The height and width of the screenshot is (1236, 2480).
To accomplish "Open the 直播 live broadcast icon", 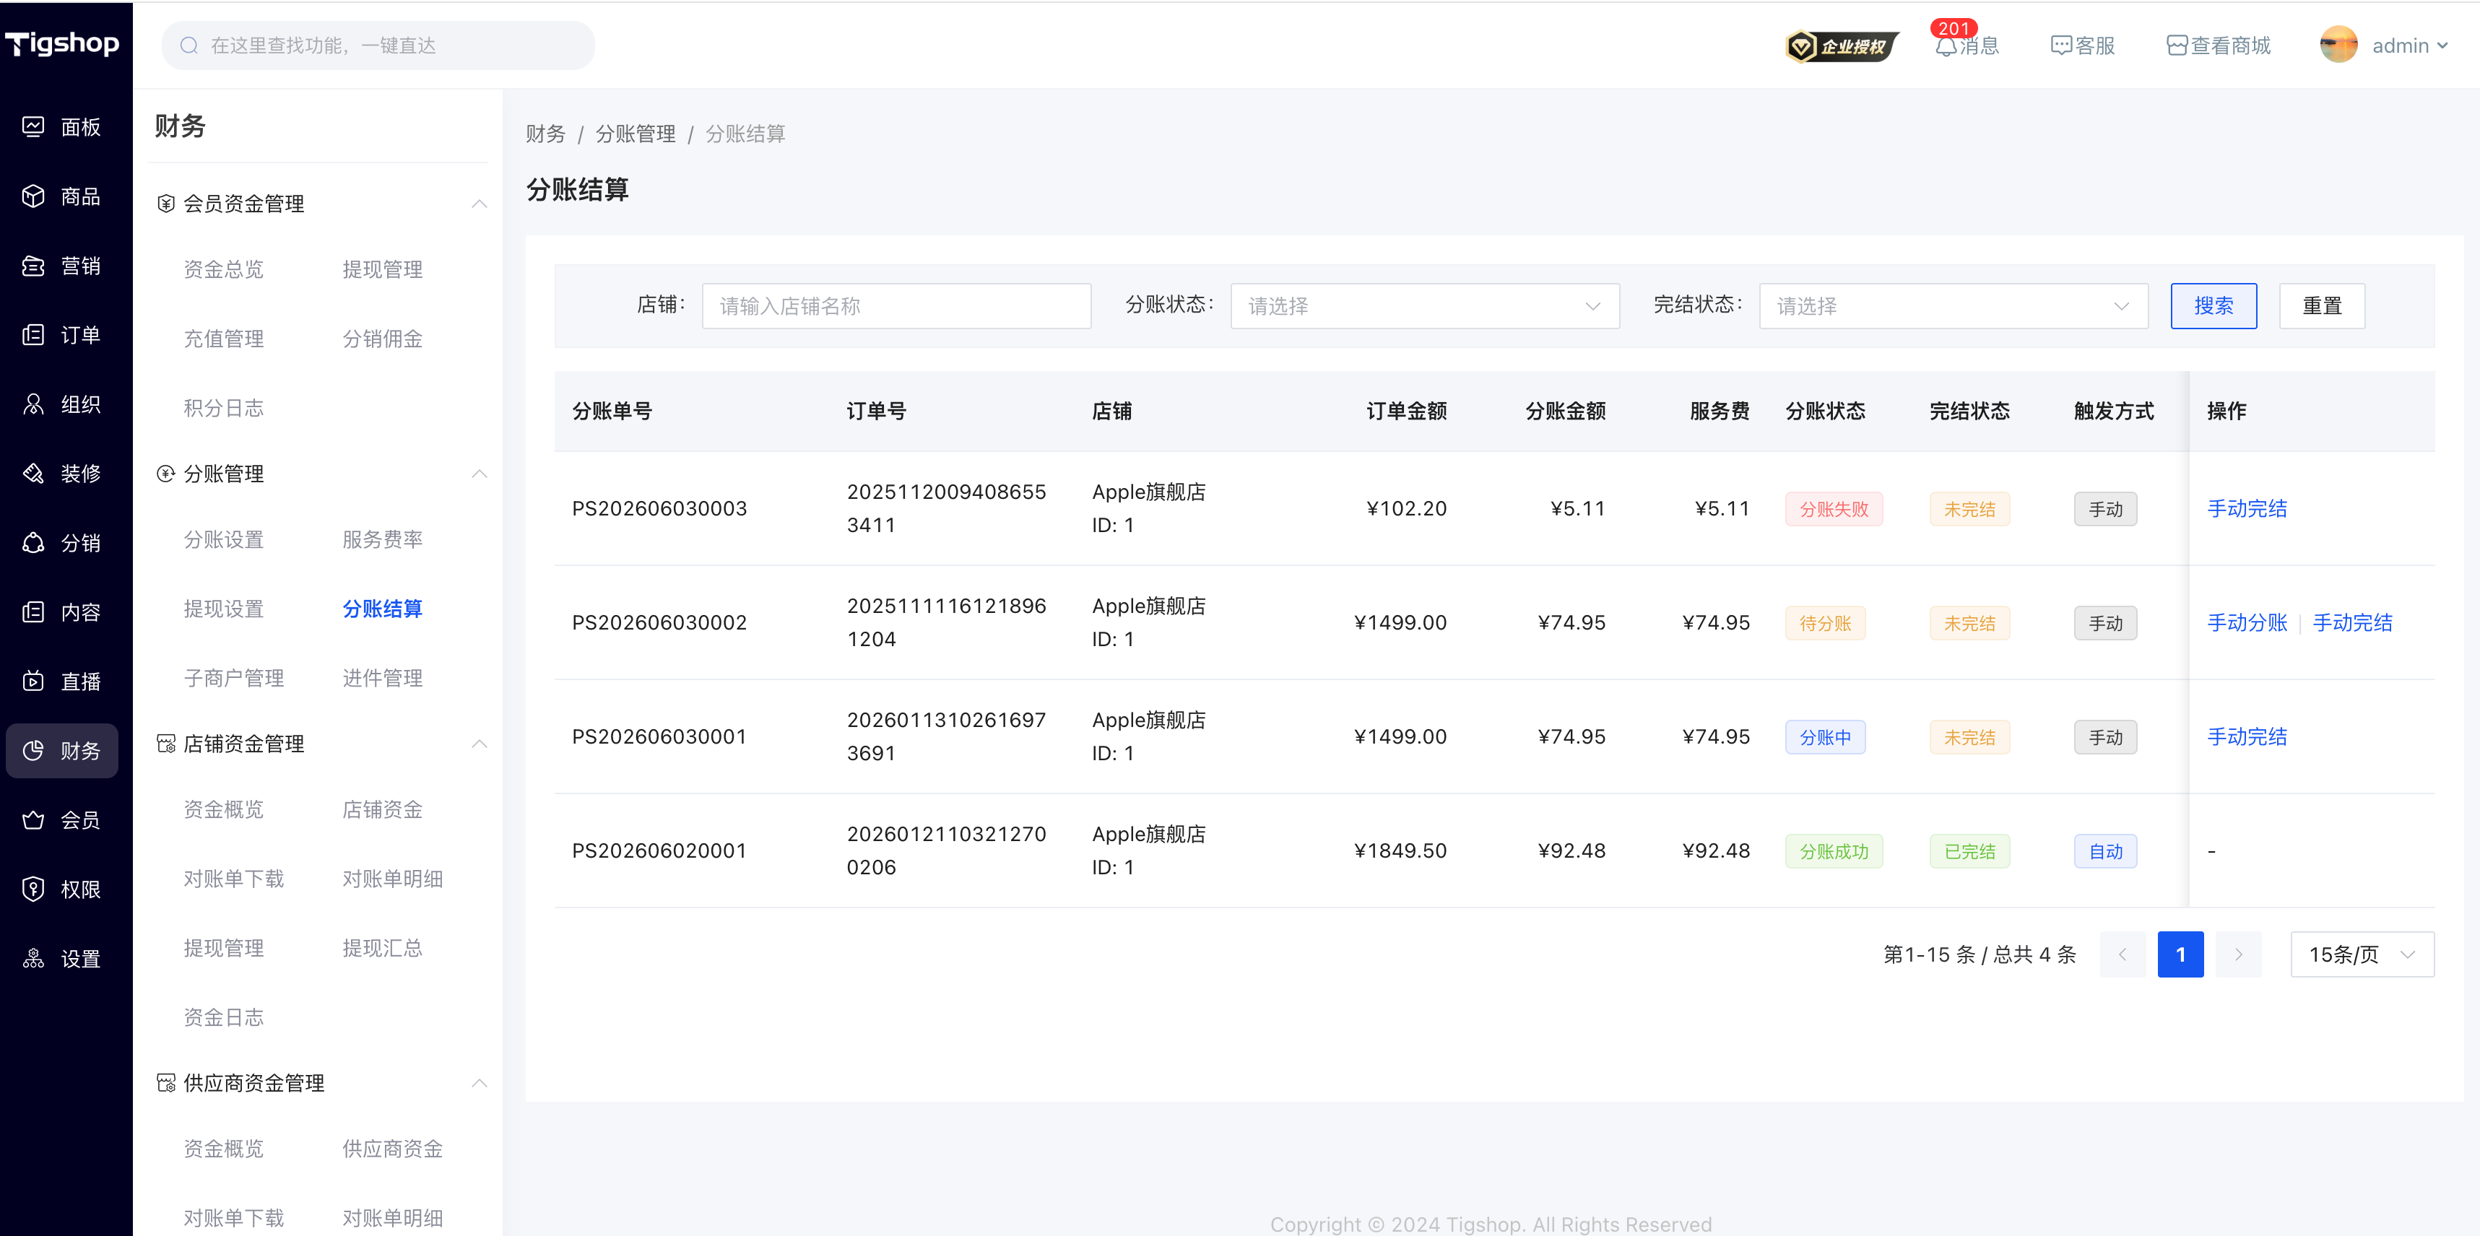I will 34,681.
